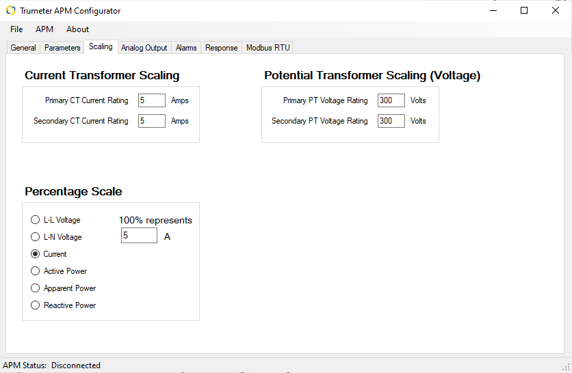The height and width of the screenshot is (373, 572).
Task: Switch to the Analog Output tab
Action: (x=144, y=48)
